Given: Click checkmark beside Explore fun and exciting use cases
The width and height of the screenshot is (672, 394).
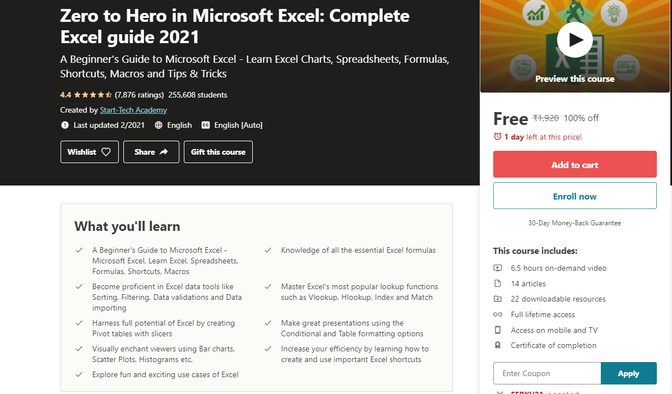Looking at the screenshot, I should pos(79,374).
